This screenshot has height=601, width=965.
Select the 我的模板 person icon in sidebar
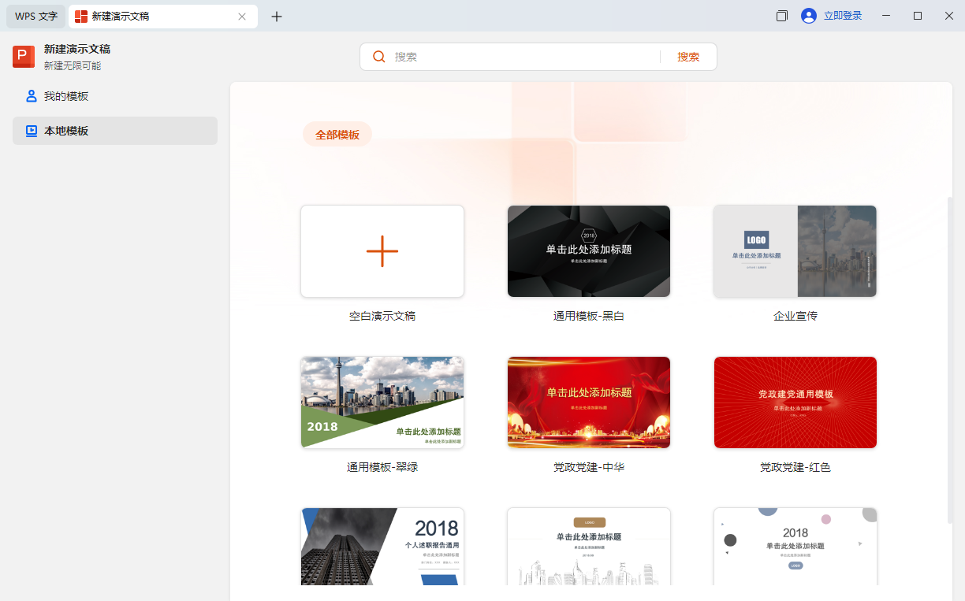click(30, 96)
